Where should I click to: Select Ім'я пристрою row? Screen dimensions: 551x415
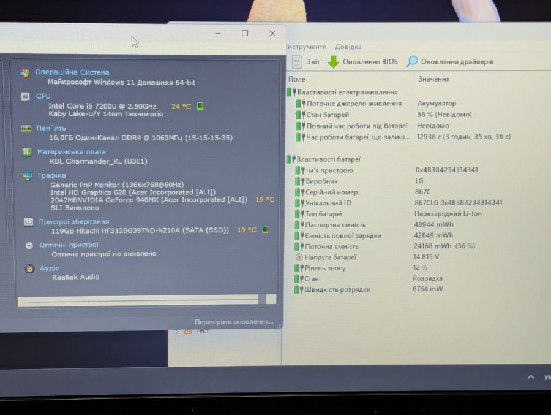[x=386, y=170]
